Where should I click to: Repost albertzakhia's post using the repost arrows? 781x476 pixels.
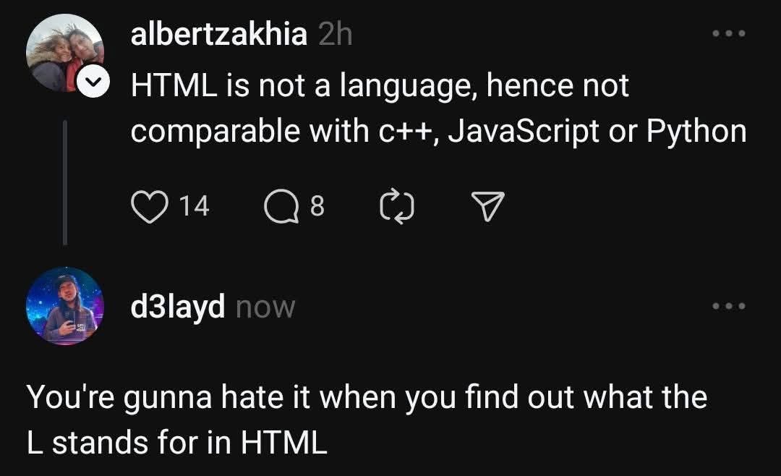point(396,208)
